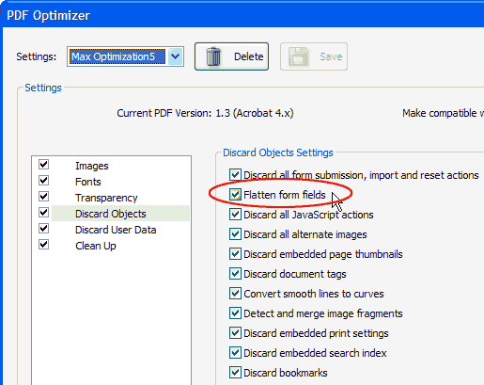Uncheck Flatten form fields option

(235, 195)
